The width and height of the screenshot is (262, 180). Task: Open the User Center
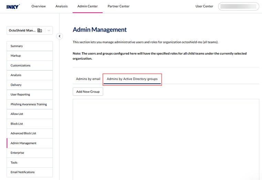(x=204, y=6)
